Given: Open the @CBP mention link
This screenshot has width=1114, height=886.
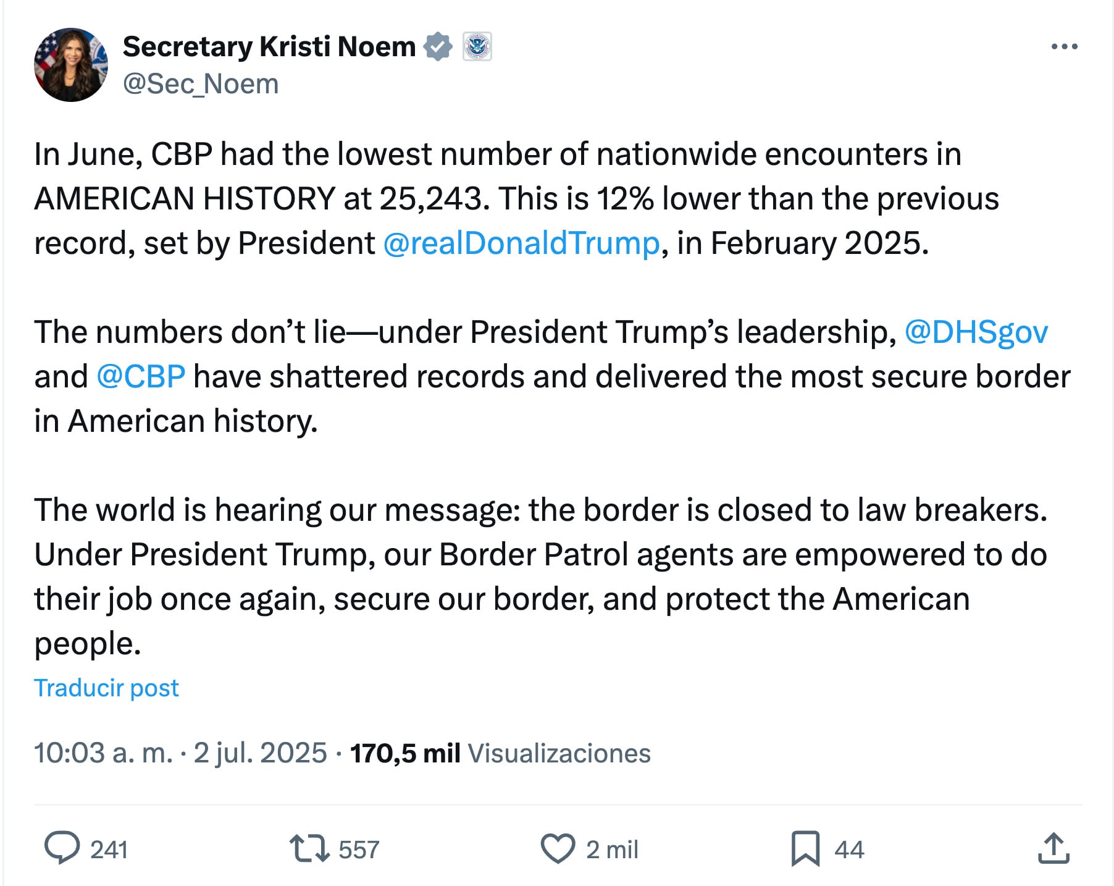Looking at the screenshot, I should (141, 376).
